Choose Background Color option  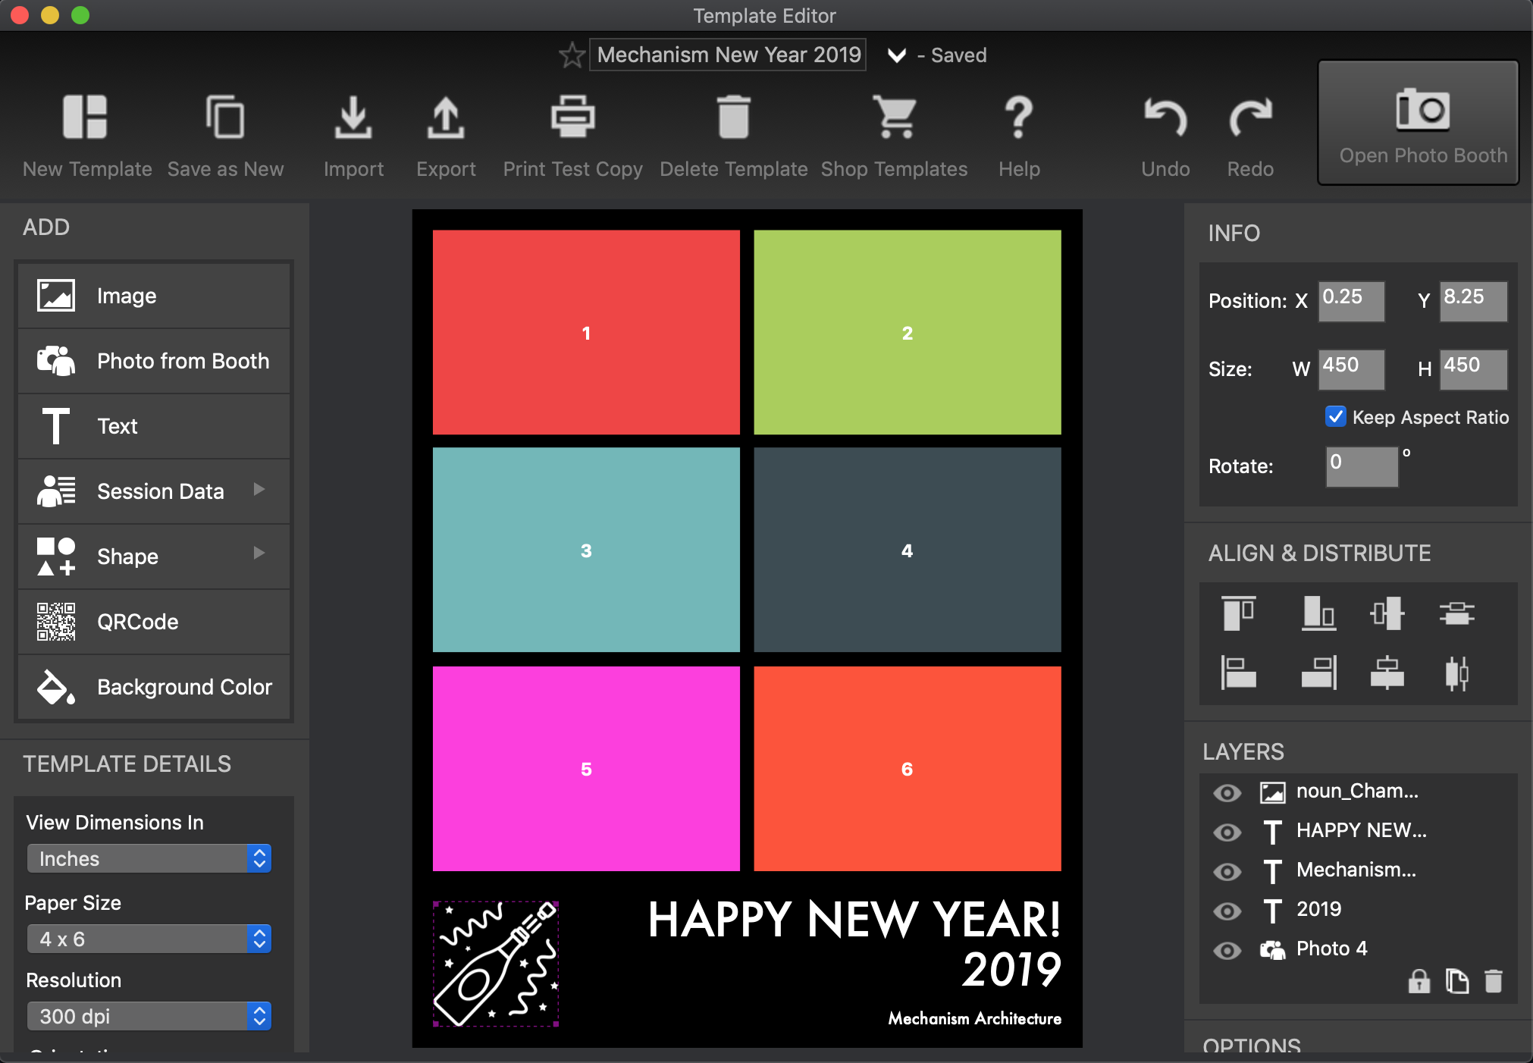pos(154,687)
